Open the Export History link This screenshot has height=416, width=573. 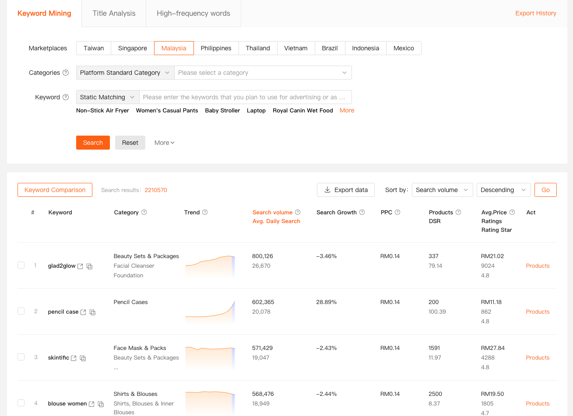click(x=535, y=13)
